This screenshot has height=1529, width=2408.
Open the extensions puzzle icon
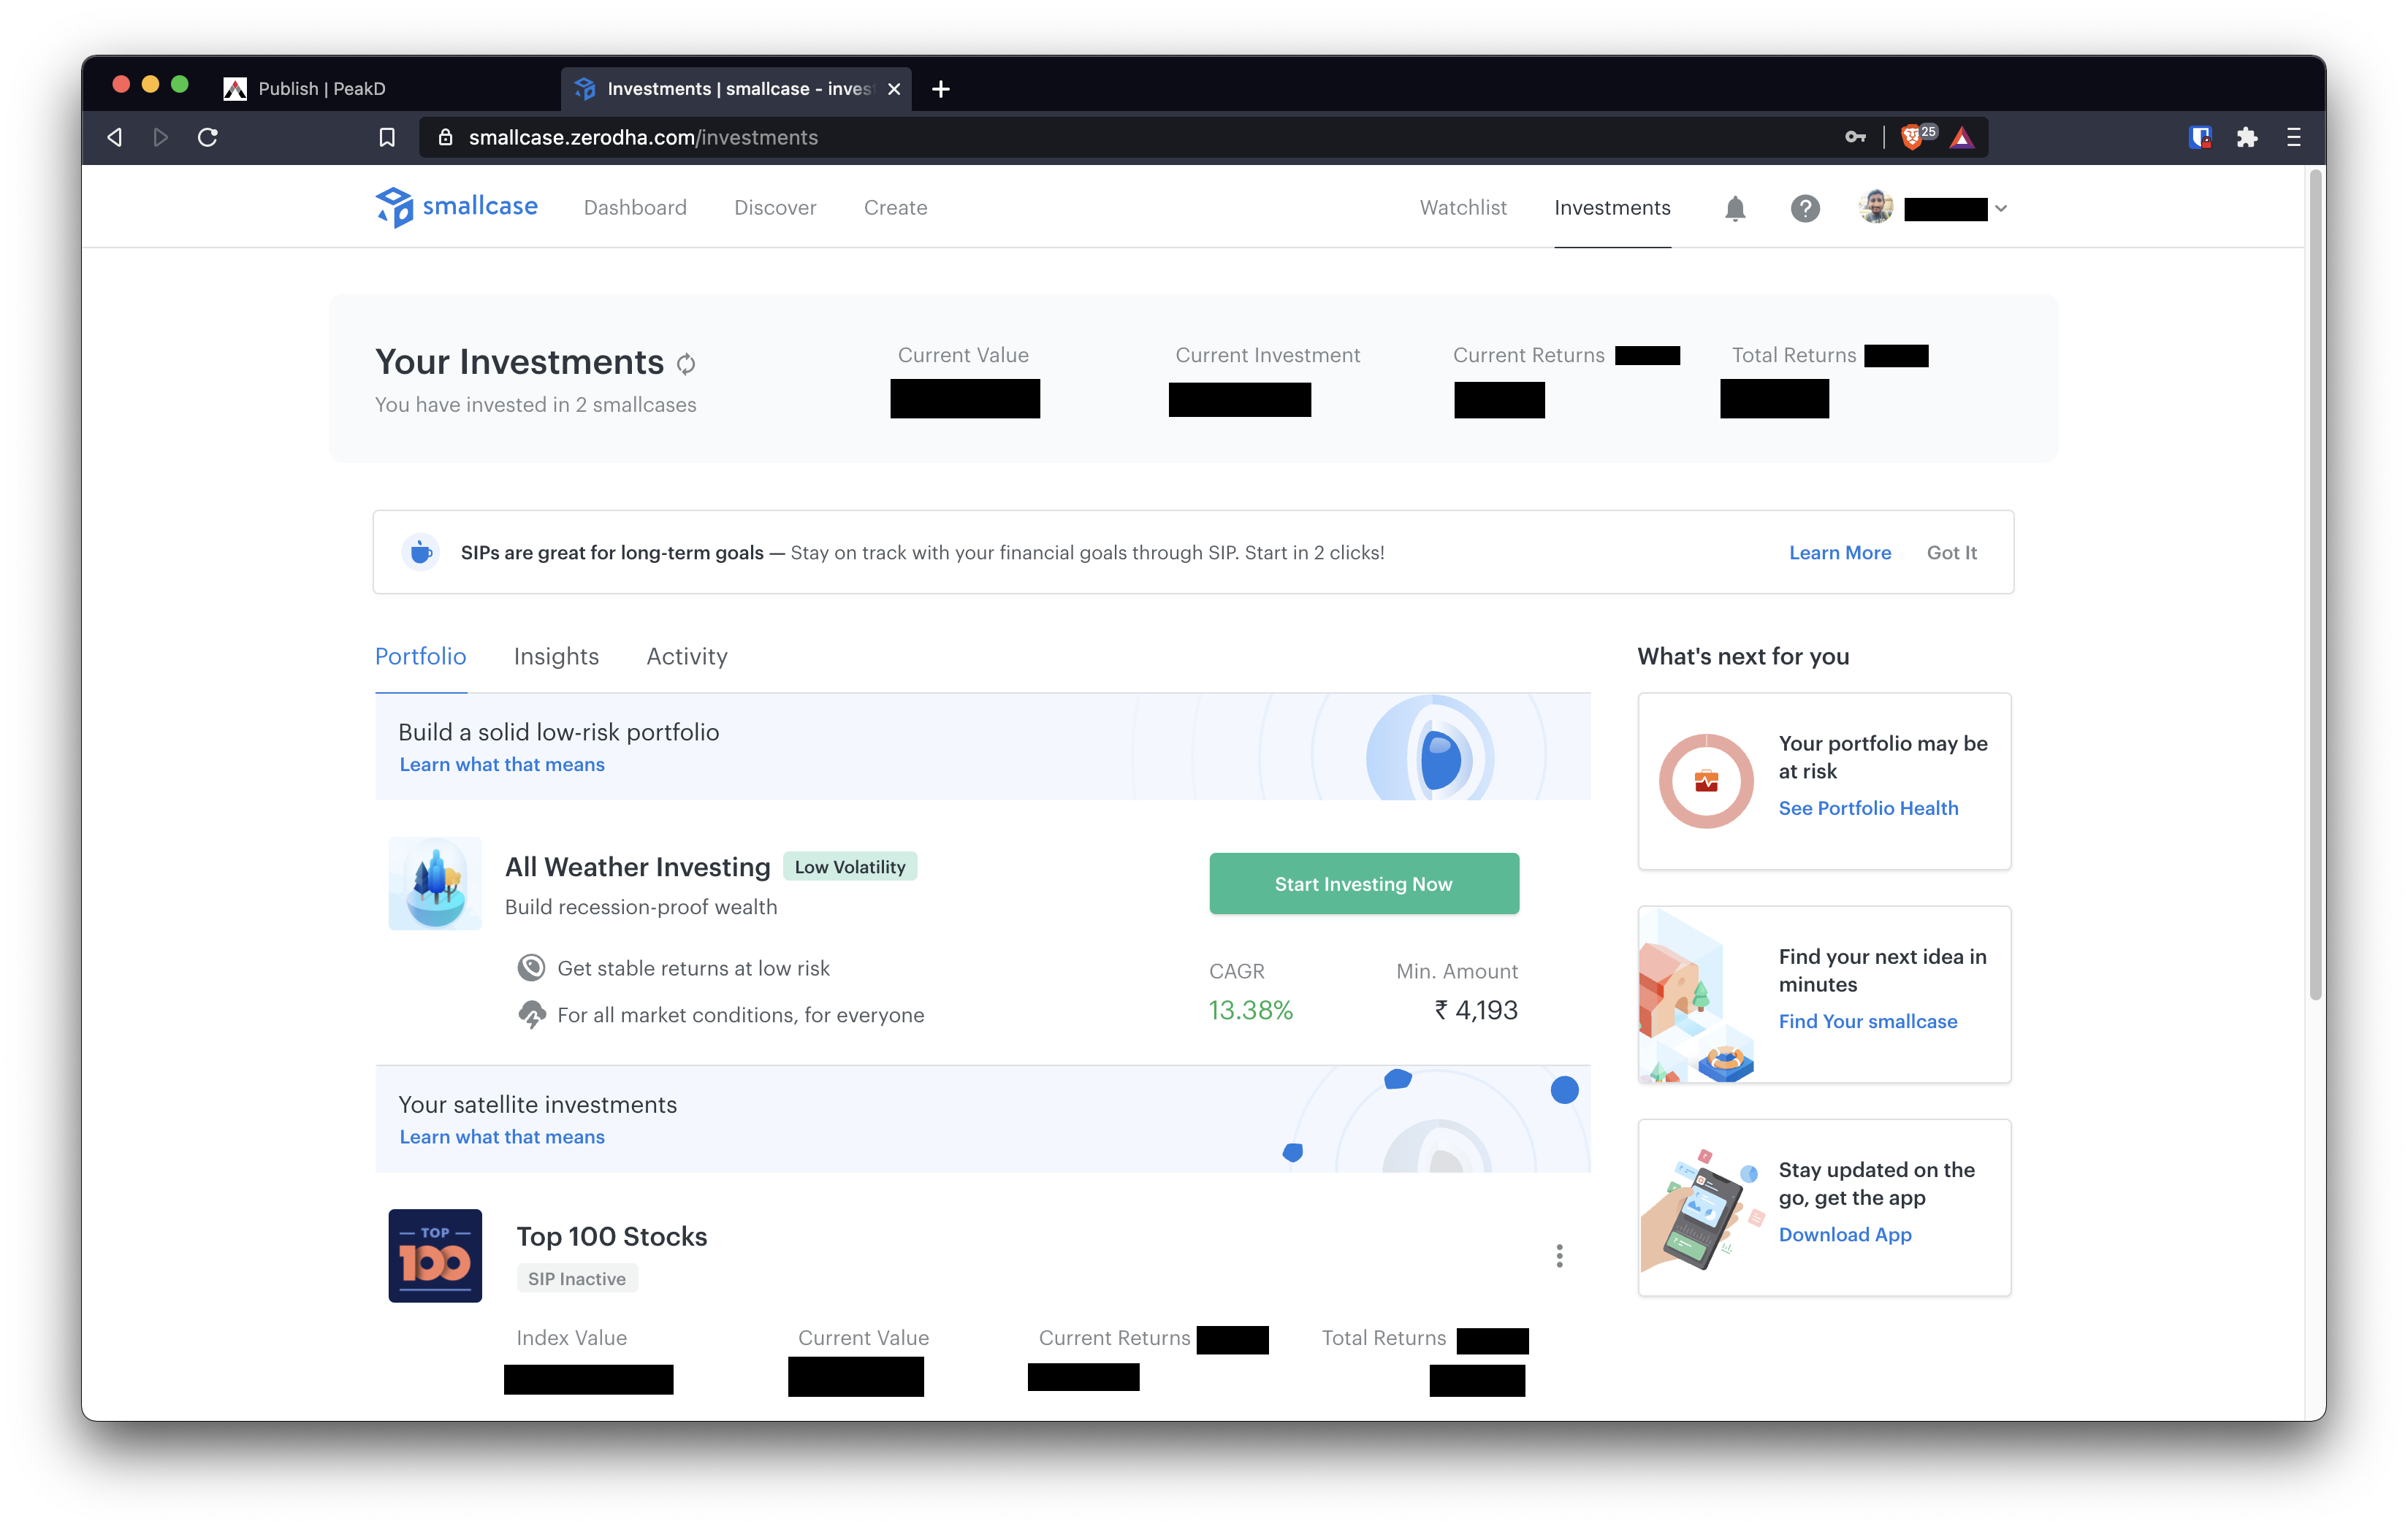coord(2247,137)
